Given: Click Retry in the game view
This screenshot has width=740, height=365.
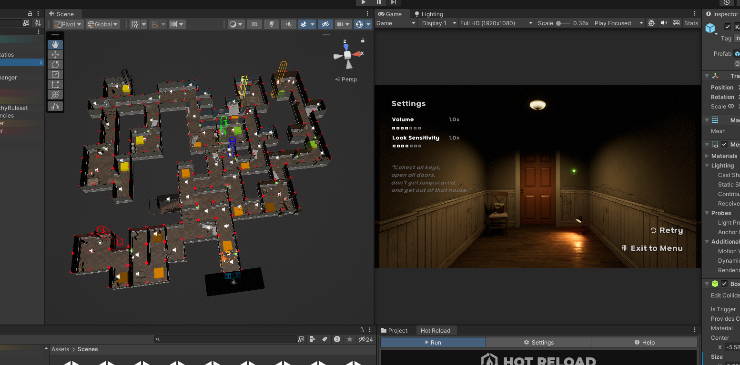Looking at the screenshot, I should coord(667,230).
